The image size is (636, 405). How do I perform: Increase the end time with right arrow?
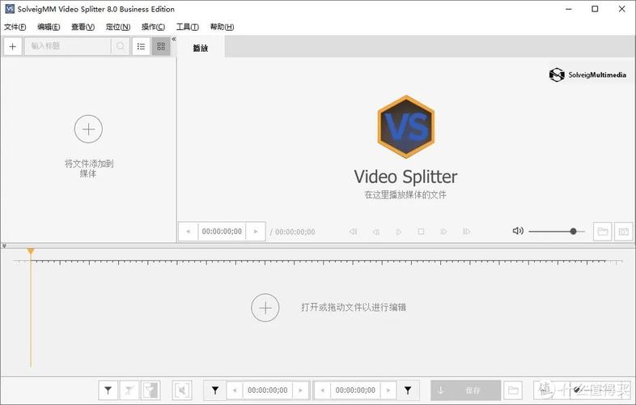pyautogui.click(x=388, y=390)
